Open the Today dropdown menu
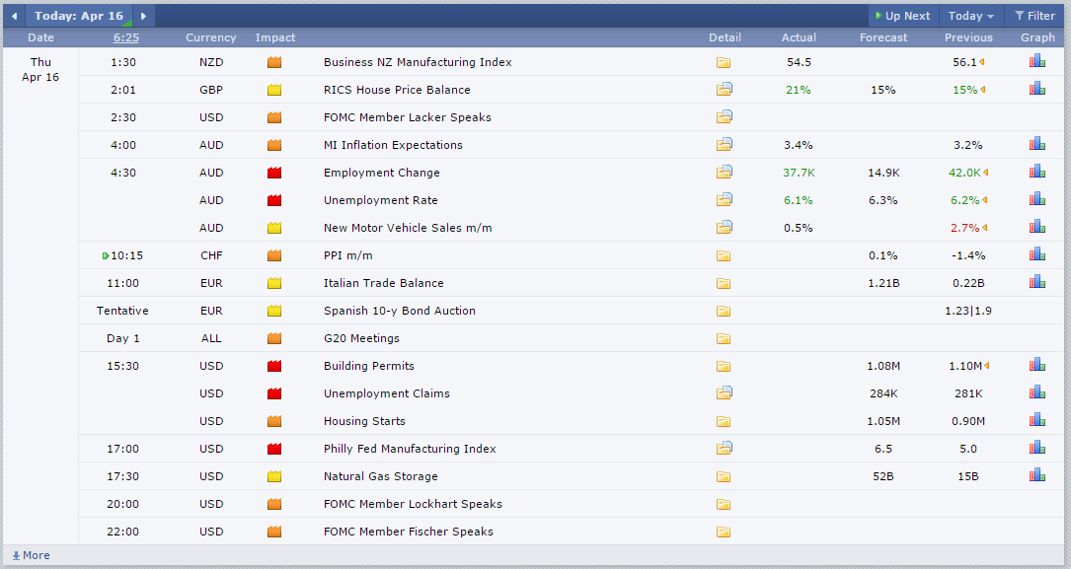1071x569 pixels. 970,16
